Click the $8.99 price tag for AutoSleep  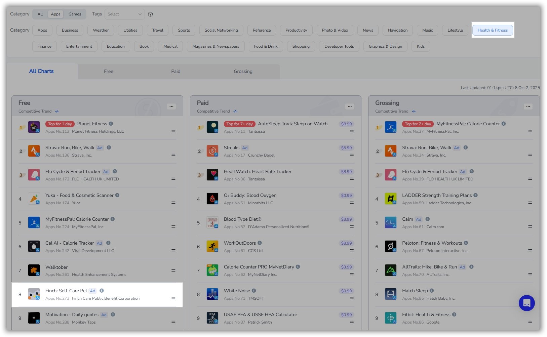[346, 124]
